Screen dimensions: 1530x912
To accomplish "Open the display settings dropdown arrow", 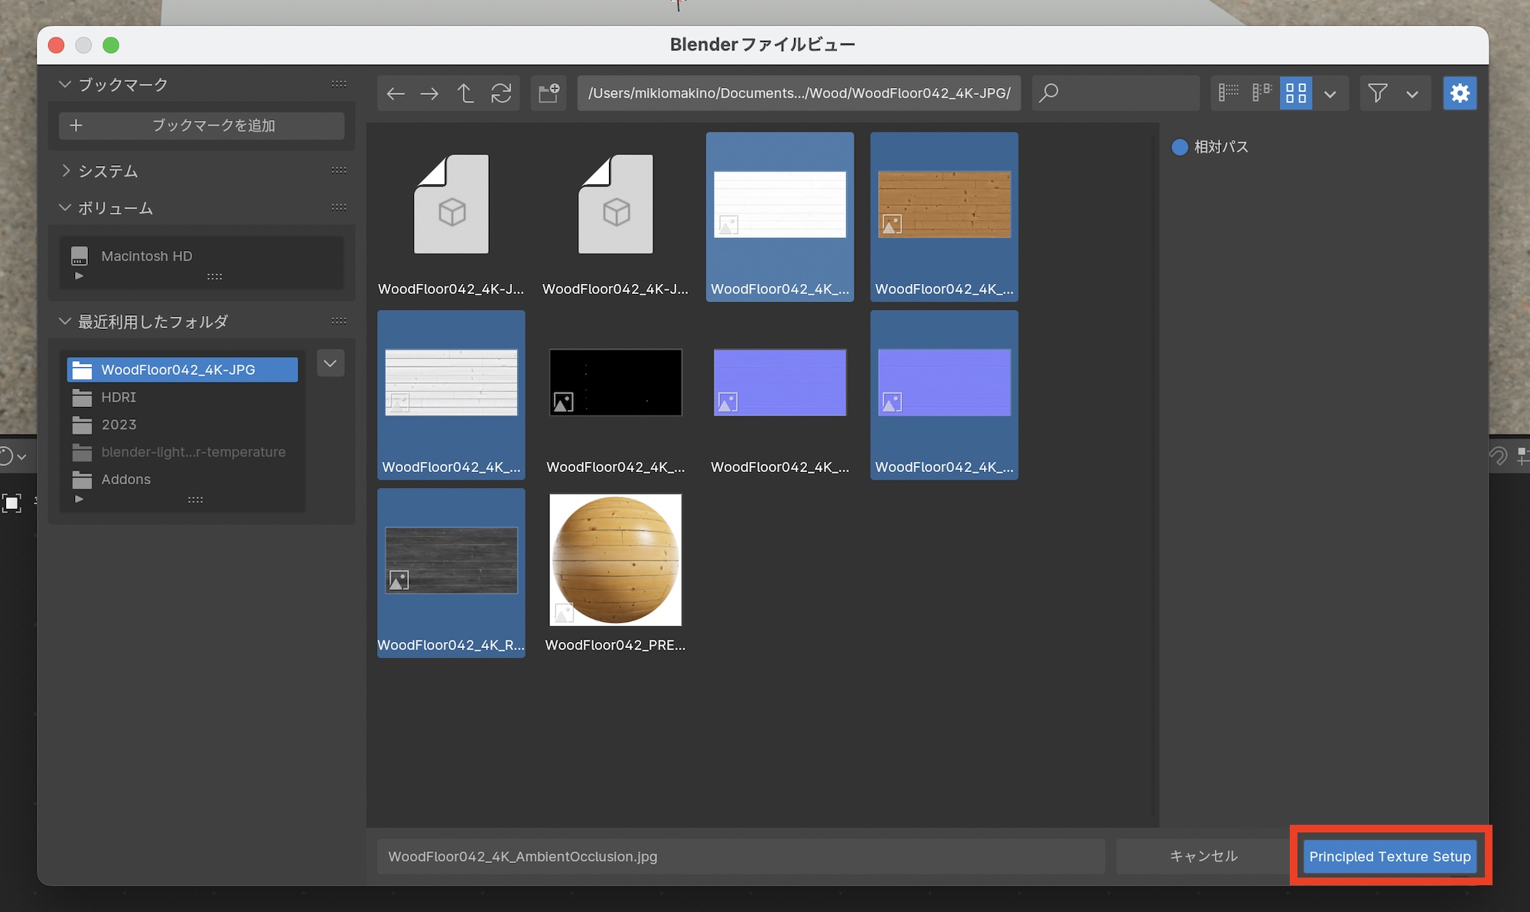I will [1330, 94].
